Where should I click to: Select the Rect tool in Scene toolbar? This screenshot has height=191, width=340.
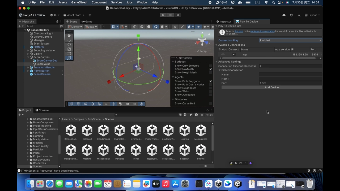click(69, 54)
